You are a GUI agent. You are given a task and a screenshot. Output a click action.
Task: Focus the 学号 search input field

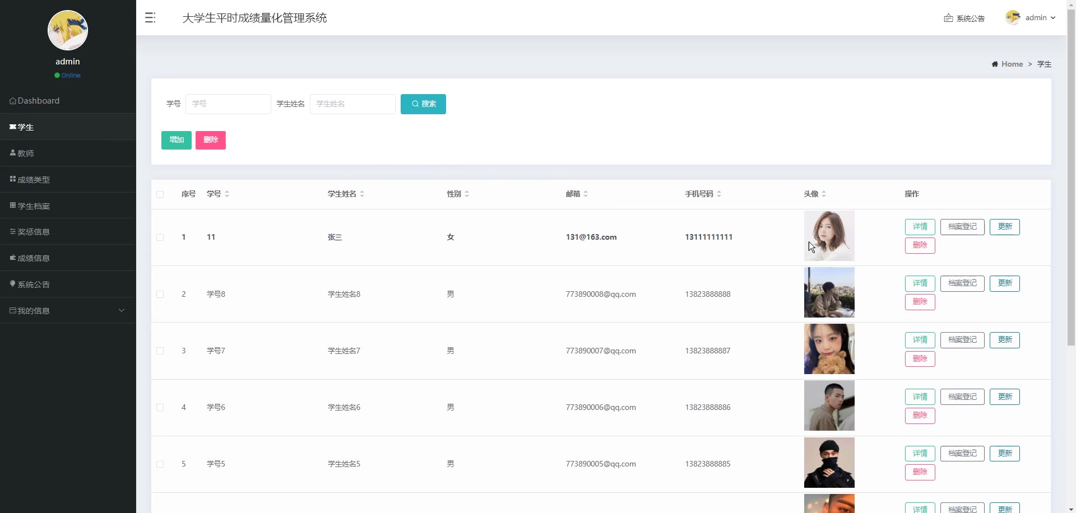click(x=228, y=104)
